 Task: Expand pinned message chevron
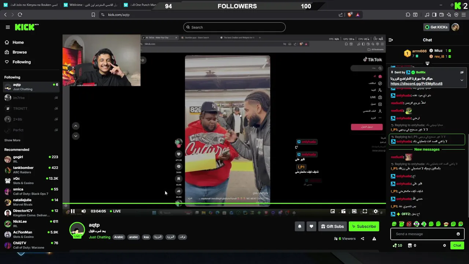[x=462, y=80]
